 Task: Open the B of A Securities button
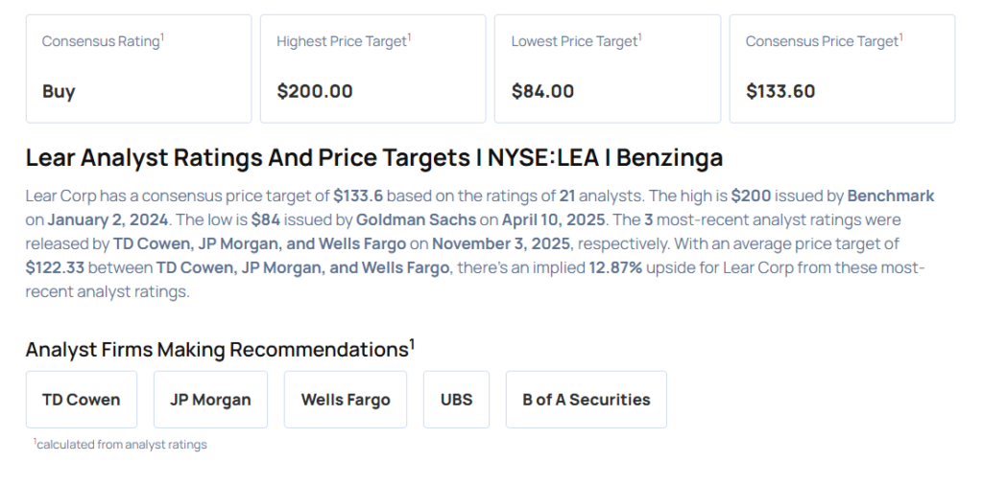pyautogui.click(x=586, y=400)
